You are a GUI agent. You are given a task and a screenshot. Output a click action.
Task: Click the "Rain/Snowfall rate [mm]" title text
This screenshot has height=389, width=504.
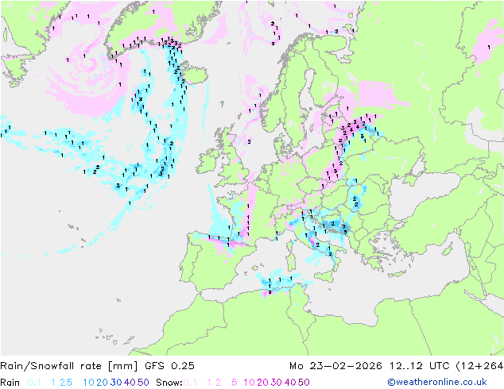click(69, 366)
